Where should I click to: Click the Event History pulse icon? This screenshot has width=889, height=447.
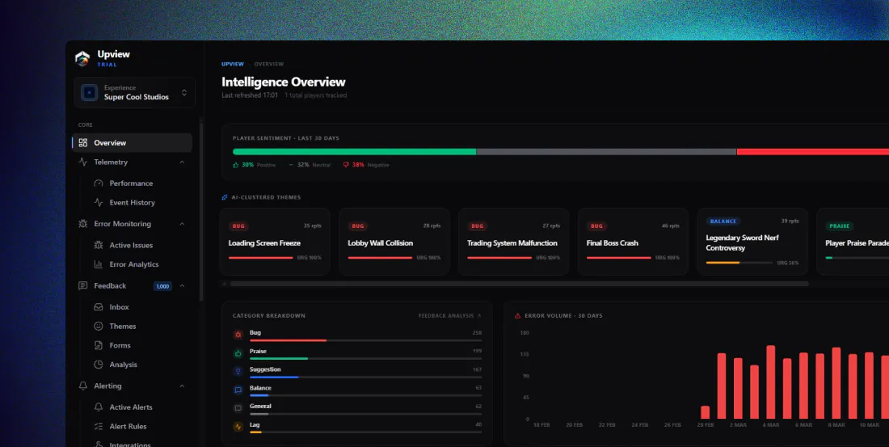99,203
